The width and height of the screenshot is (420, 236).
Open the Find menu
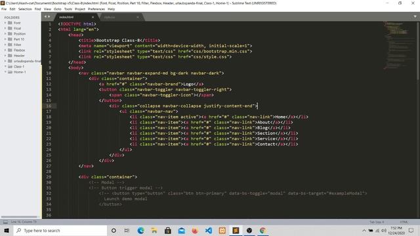(x=38, y=9)
